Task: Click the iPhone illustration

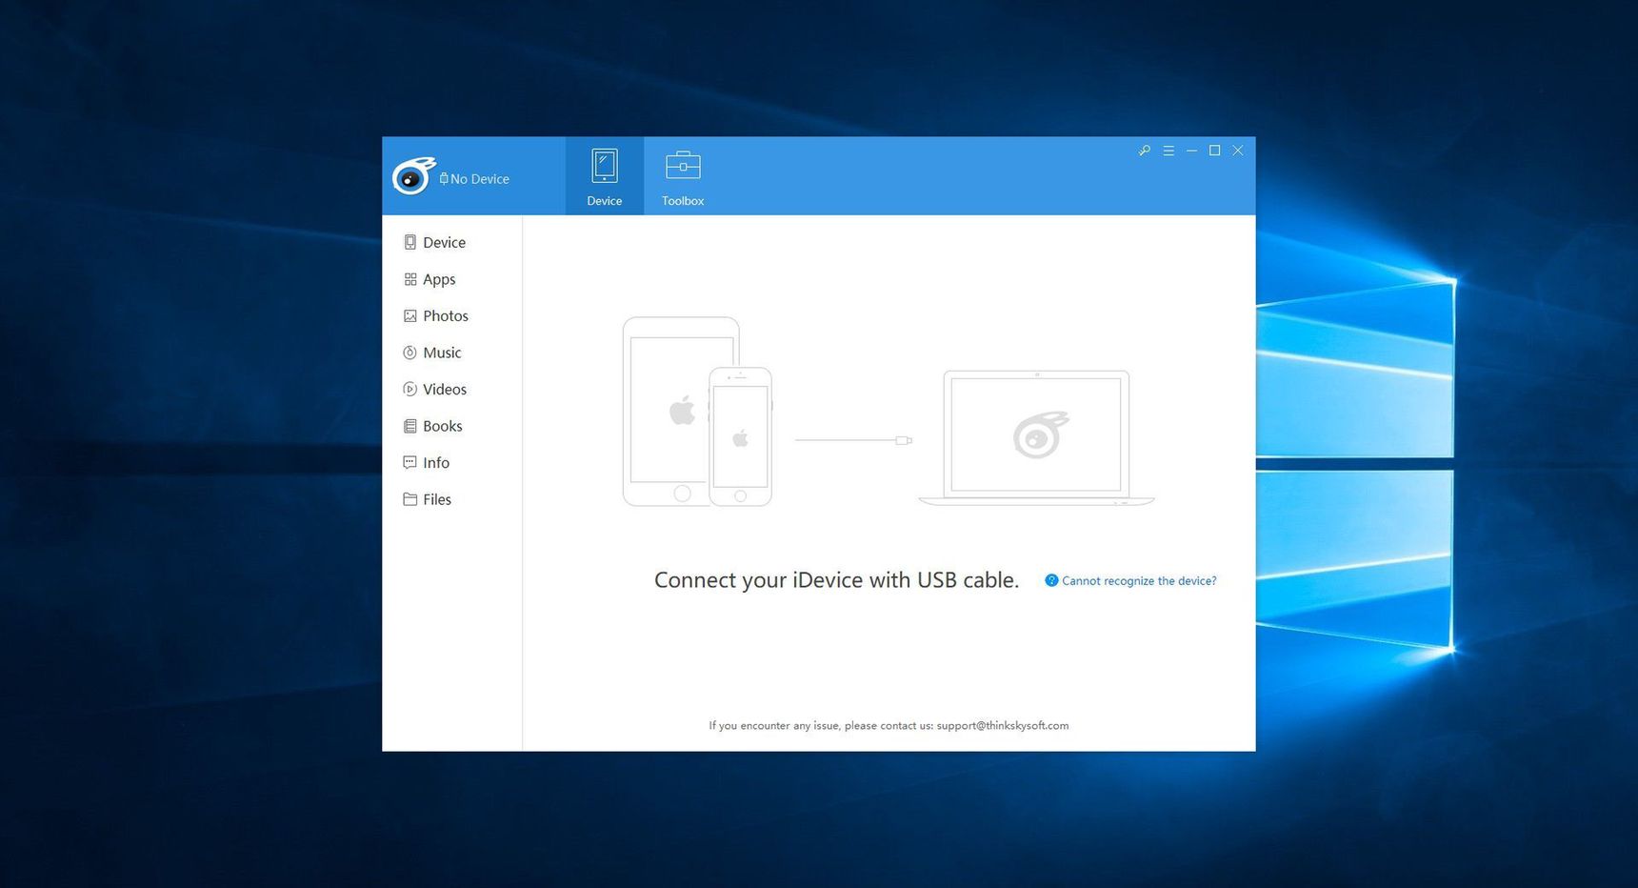Action: pos(741,437)
